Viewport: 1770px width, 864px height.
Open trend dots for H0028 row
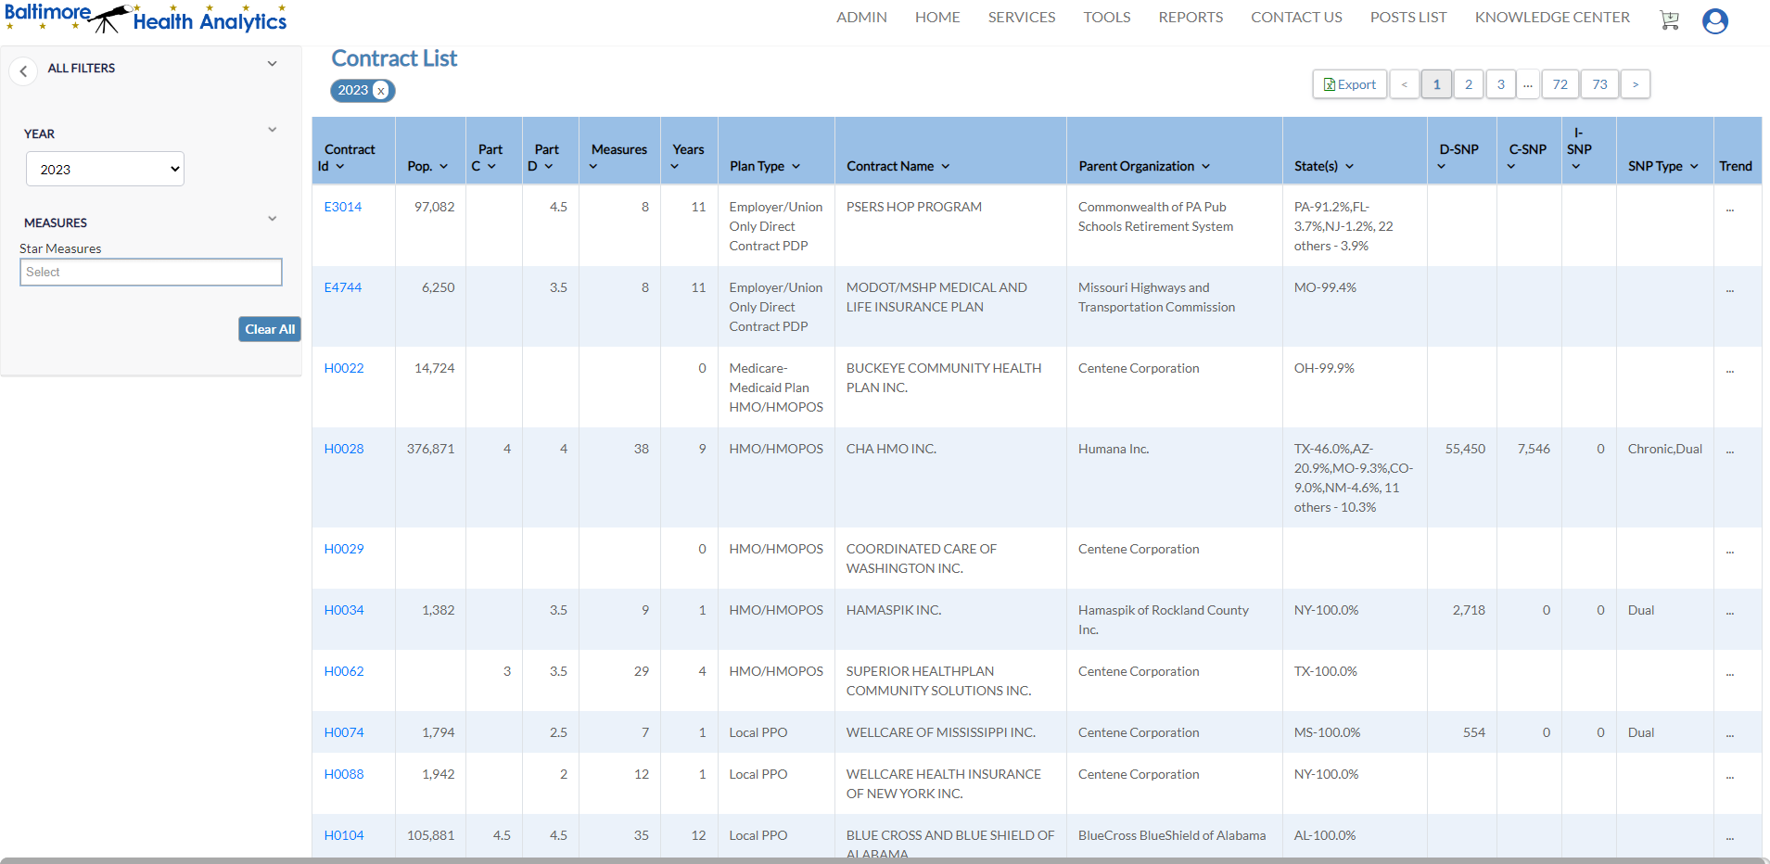1730,450
